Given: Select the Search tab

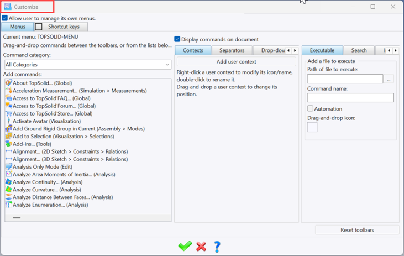Looking at the screenshot, I should point(359,50).
